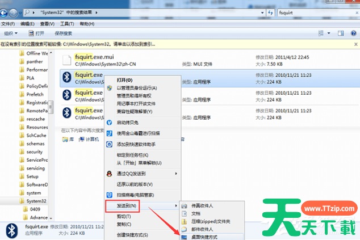
Task: Expand the 通过QQ发送到 submenu arrow
Action: tap(176, 174)
